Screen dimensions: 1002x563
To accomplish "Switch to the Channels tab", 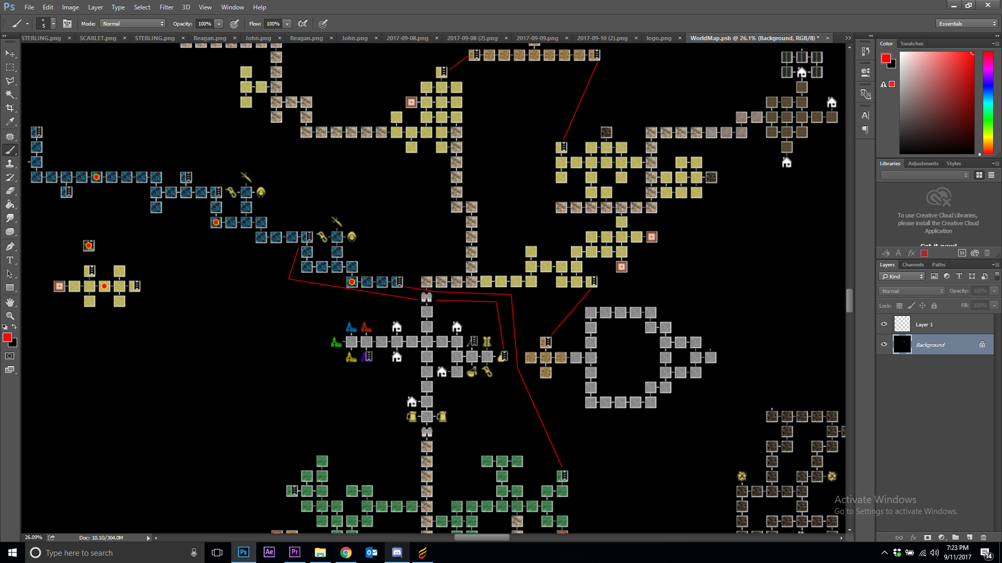I will click(x=913, y=265).
